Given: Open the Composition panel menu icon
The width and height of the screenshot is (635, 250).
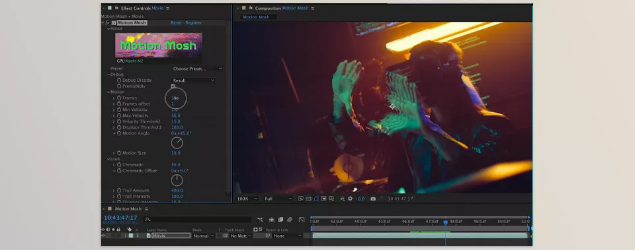Looking at the screenshot, I should click(x=312, y=8).
